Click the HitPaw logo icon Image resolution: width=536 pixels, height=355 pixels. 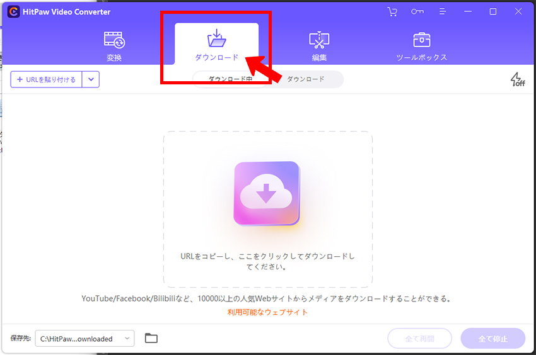pos(13,11)
